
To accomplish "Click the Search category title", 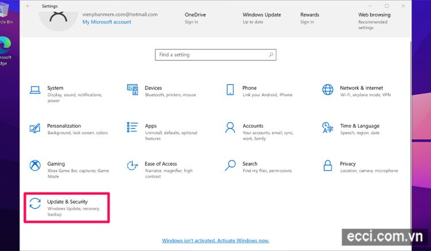I will click(x=250, y=163).
